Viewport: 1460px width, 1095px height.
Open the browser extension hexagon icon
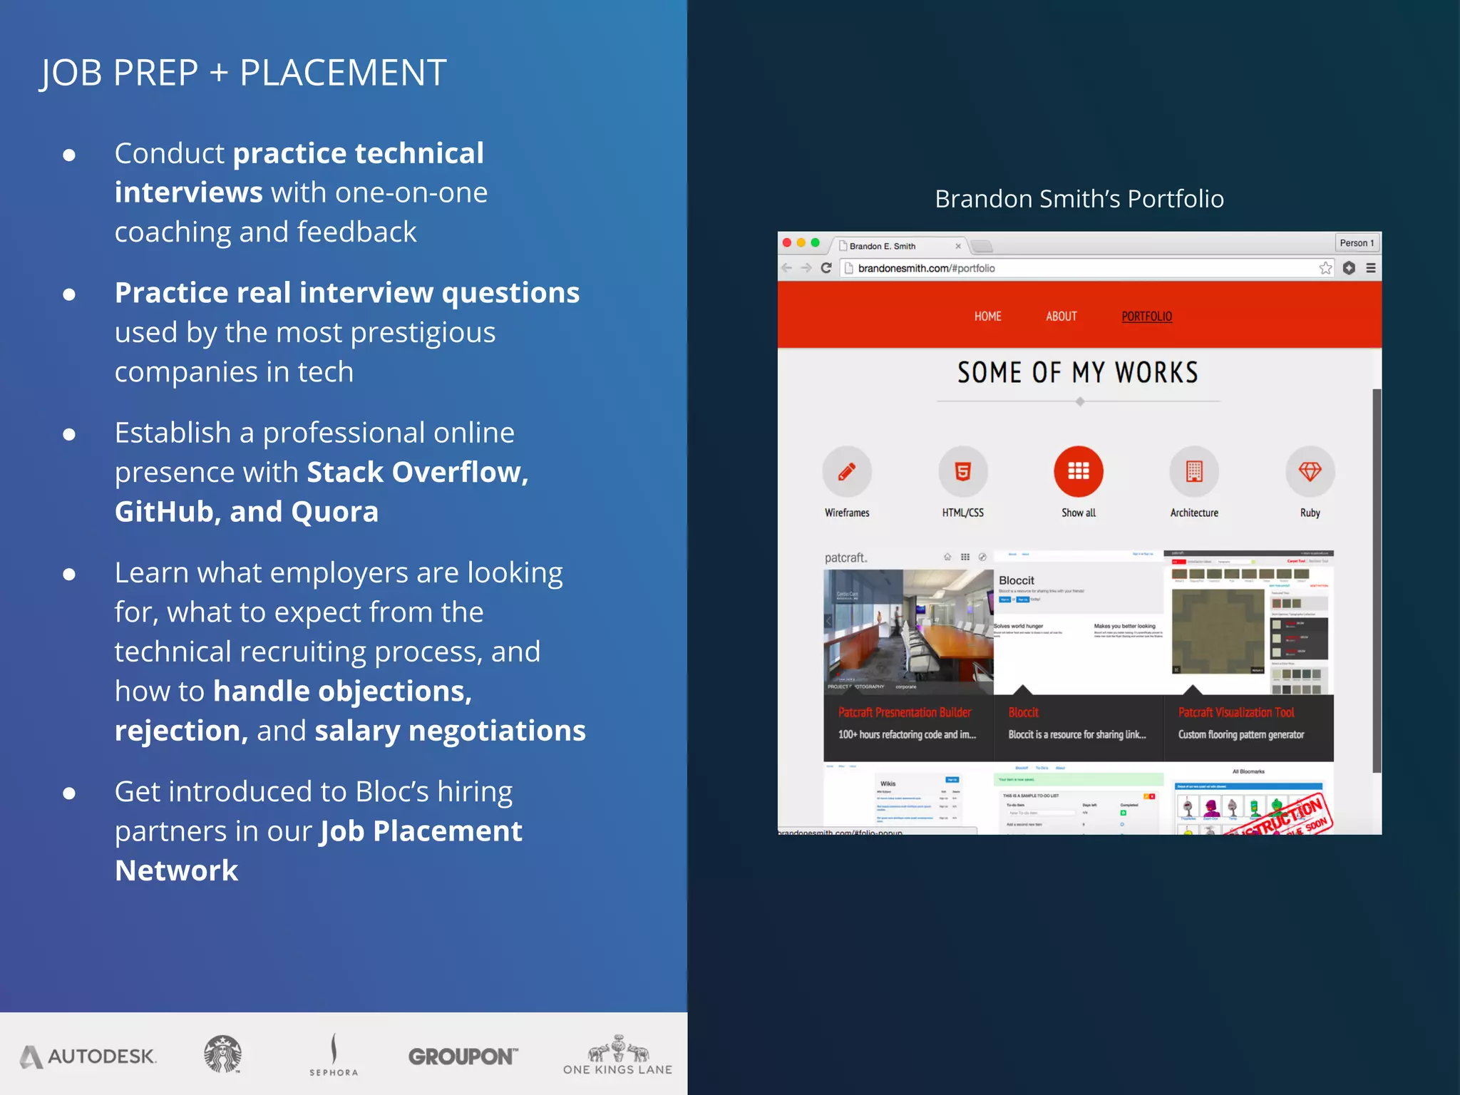[x=1349, y=268]
